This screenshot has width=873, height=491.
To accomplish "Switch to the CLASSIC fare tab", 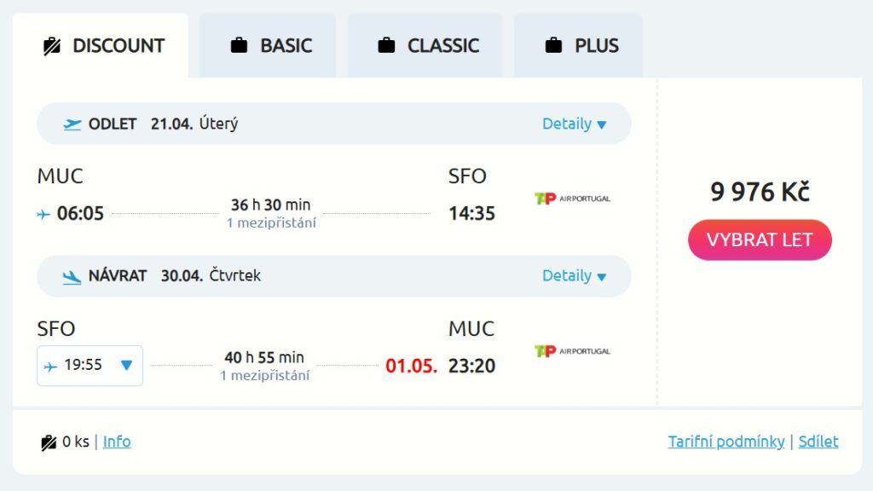I will pyautogui.click(x=425, y=46).
